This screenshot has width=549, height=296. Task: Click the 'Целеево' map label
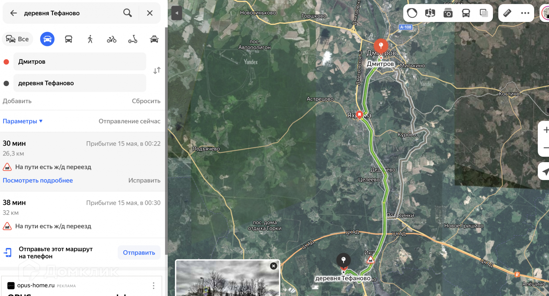point(369,180)
